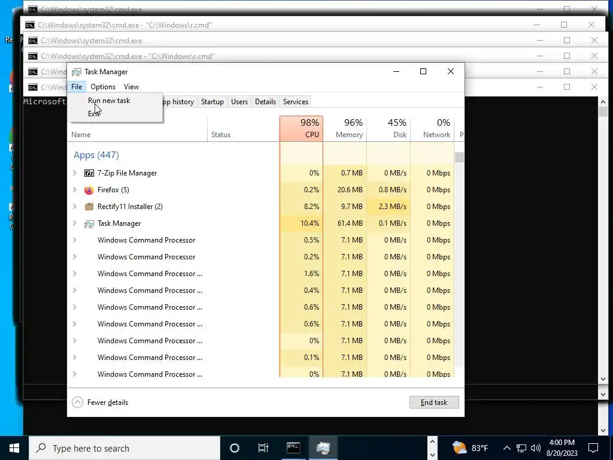This screenshot has height=460, width=613.
Task: Choose Exit from the File menu
Action: tap(94, 114)
